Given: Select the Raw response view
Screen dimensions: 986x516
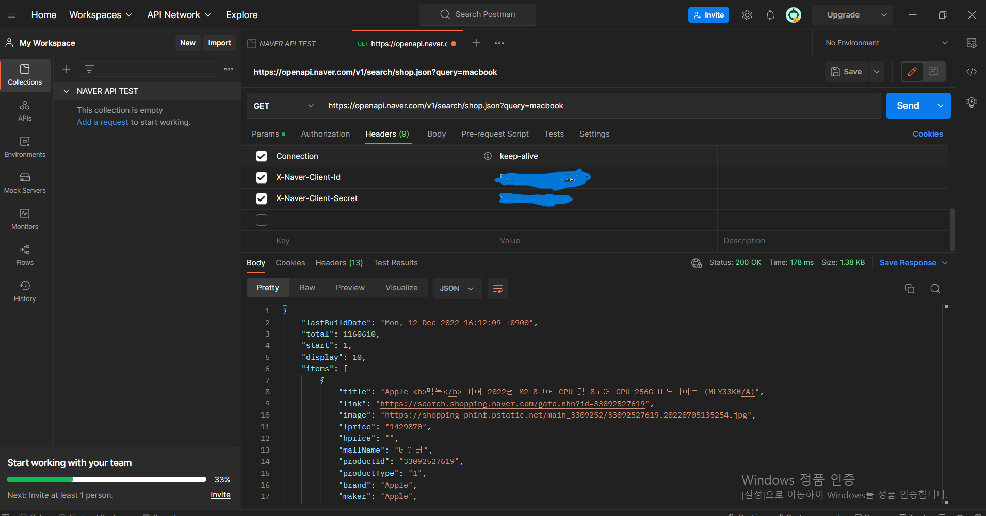Looking at the screenshot, I should click(308, 288).
